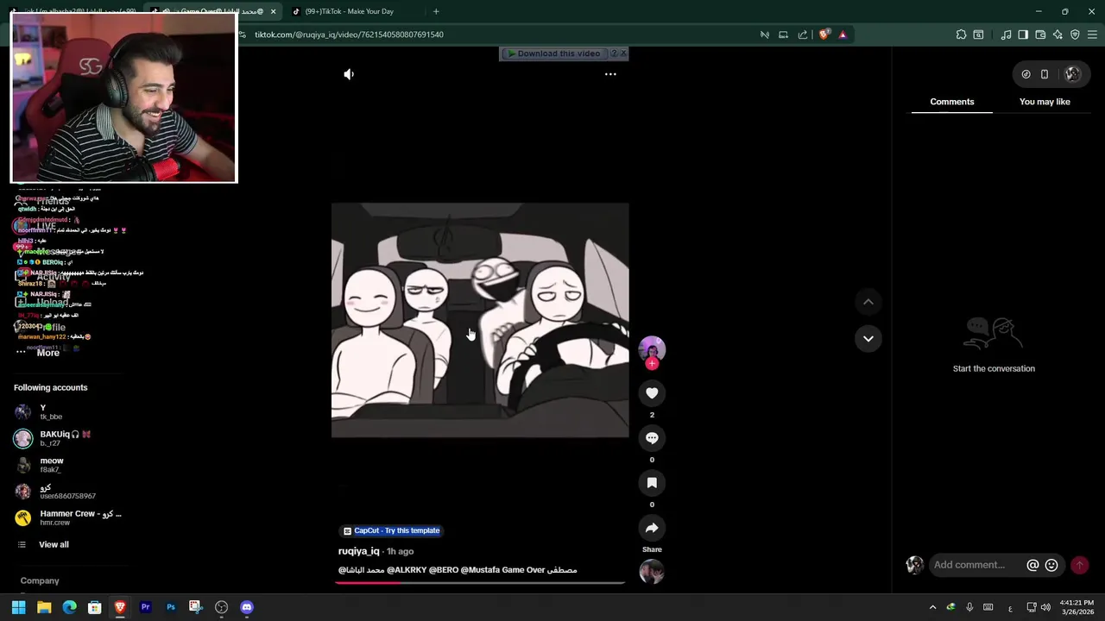Image resolution: width=1105 pixels, height=621 pixels.
Task: Open the browser hamburger menu
Action: tap(1093, 34)
